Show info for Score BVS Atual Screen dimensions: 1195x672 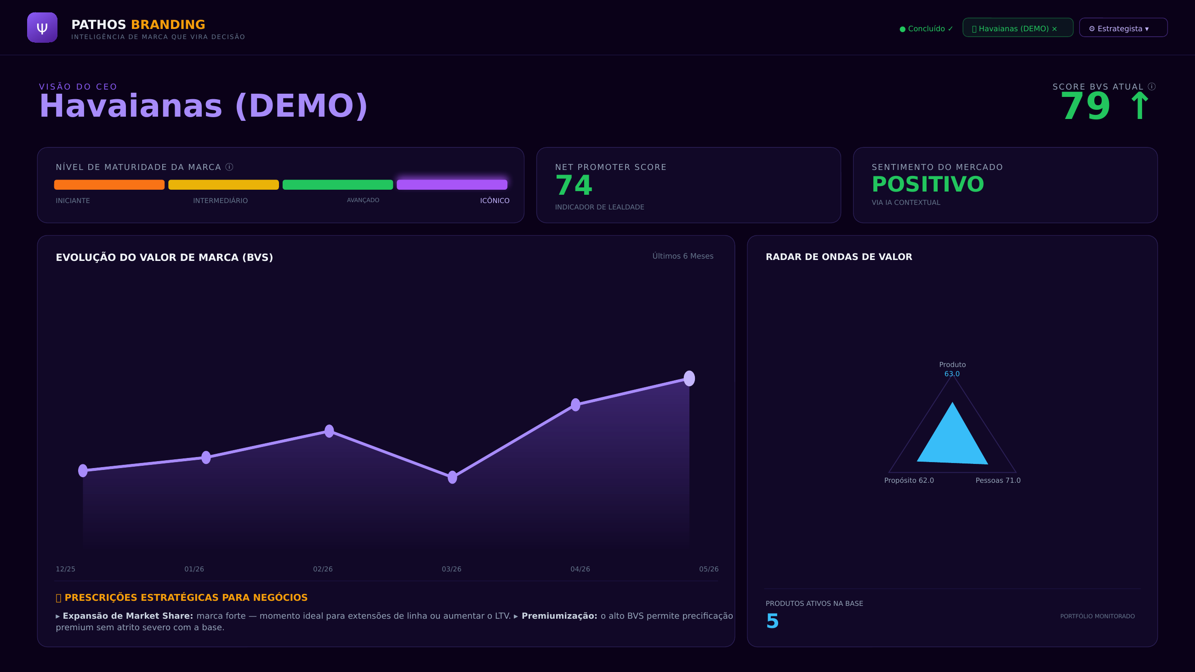[1151, 87]
